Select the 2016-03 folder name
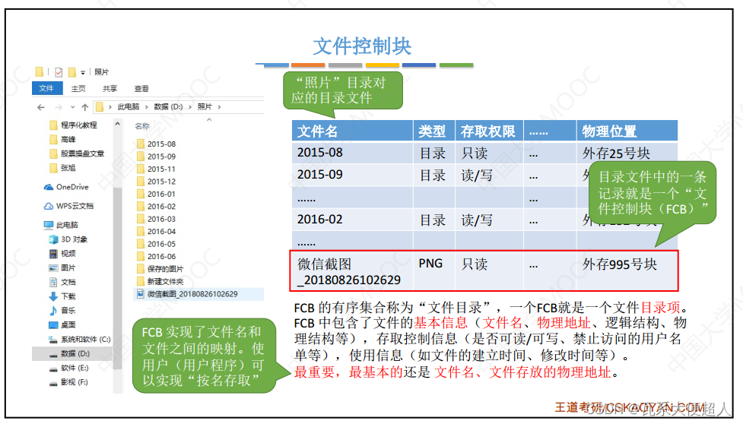The height and width of the screenshot is (424, 743). tap(161, 219)
